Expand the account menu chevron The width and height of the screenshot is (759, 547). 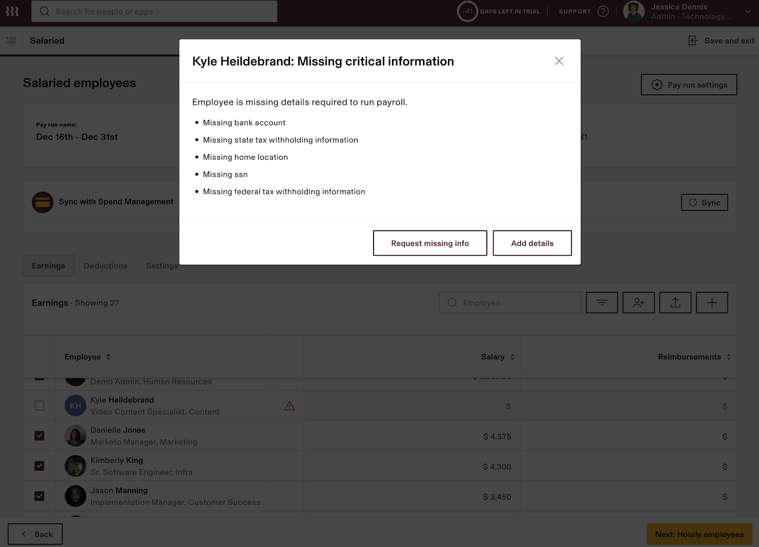click(x=748, y=11)
